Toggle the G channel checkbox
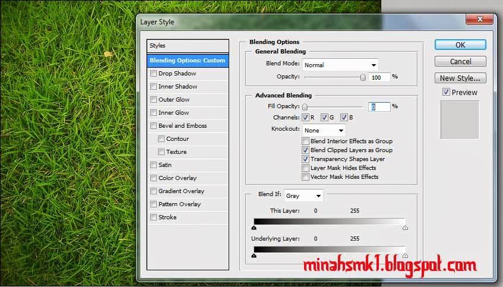This screenshot has height=287, width=503. (325, 118)
